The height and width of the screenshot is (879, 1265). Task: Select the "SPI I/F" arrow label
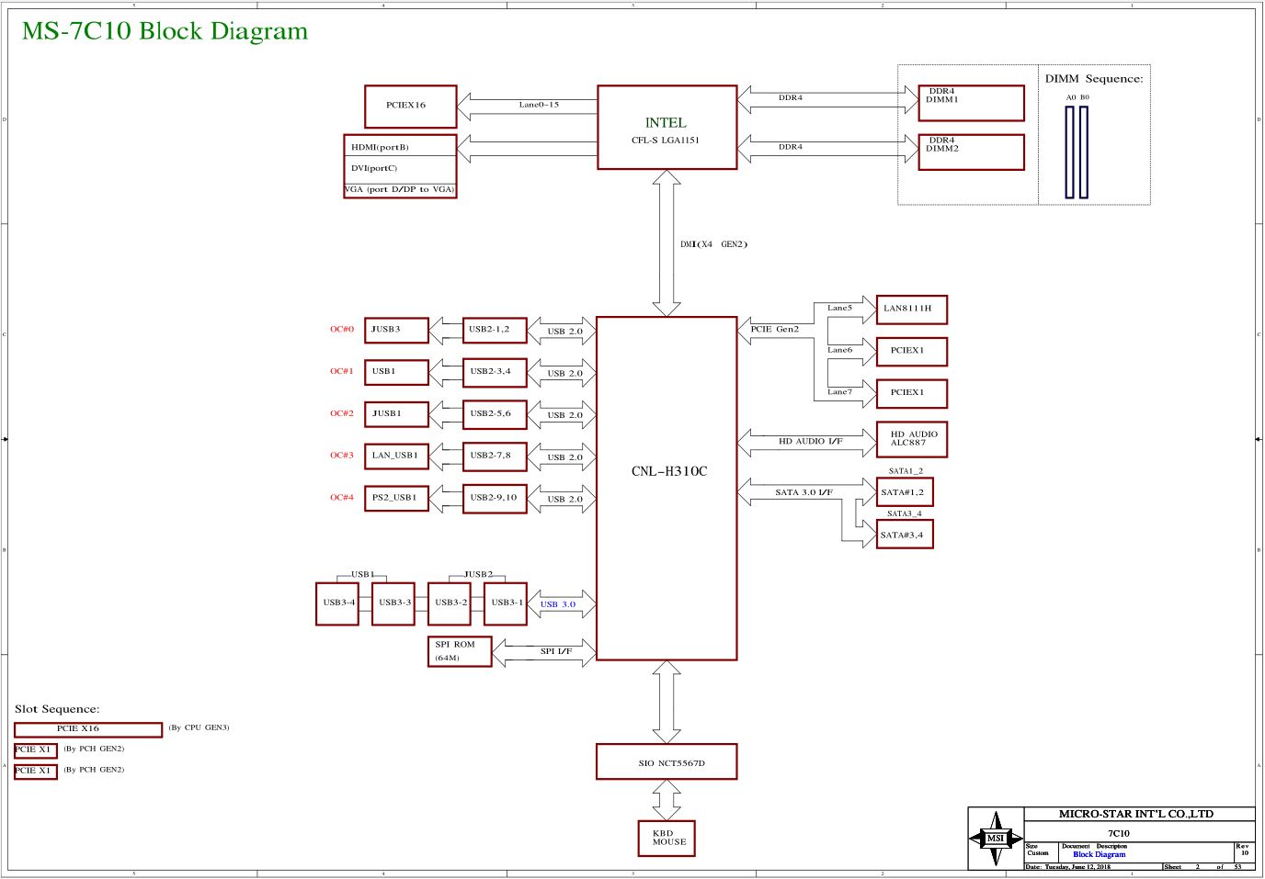pos(556,651)
